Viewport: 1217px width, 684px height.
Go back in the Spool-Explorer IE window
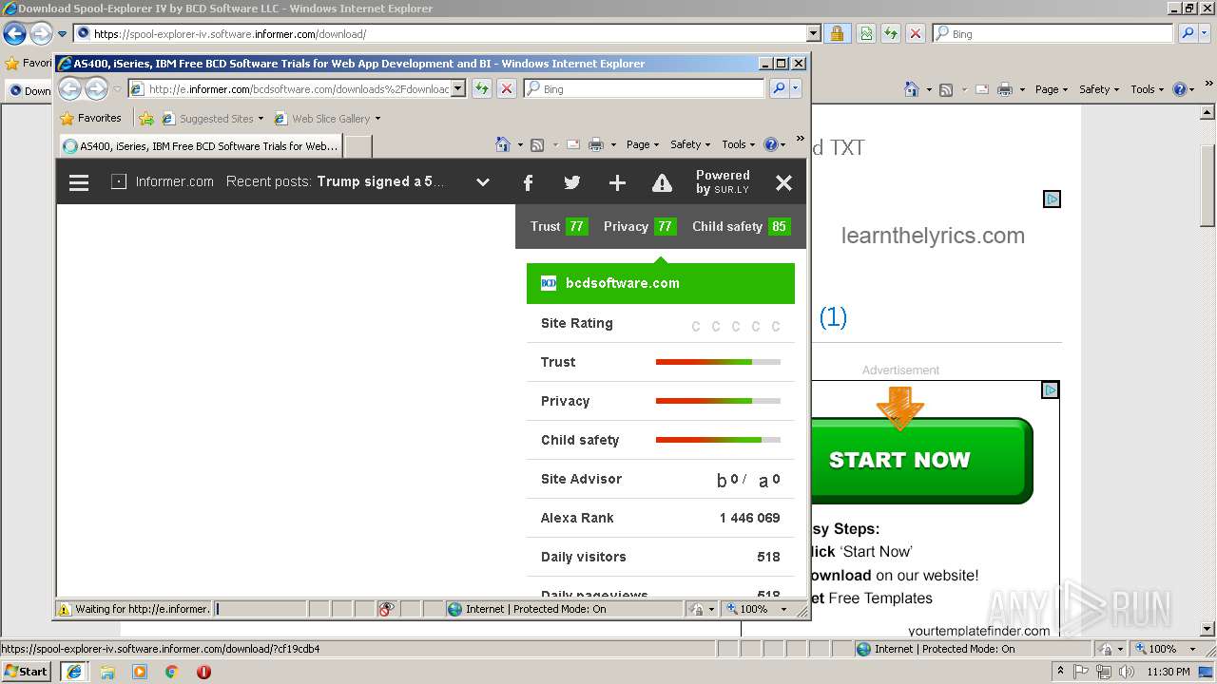(x=14, y=34)
